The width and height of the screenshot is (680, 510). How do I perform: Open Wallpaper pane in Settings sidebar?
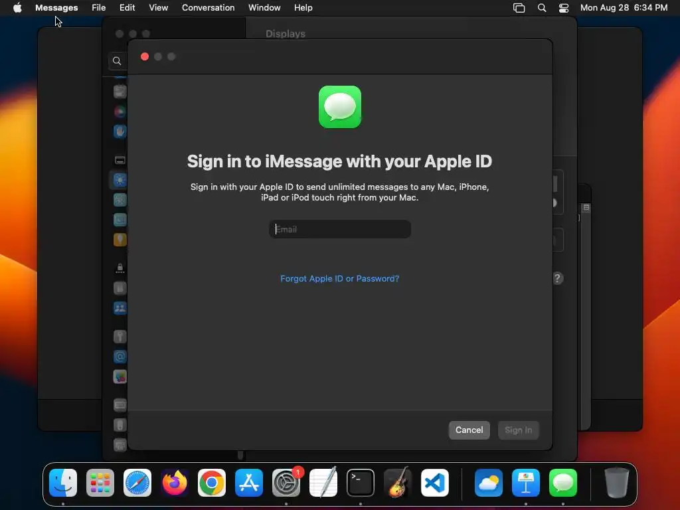120,199
